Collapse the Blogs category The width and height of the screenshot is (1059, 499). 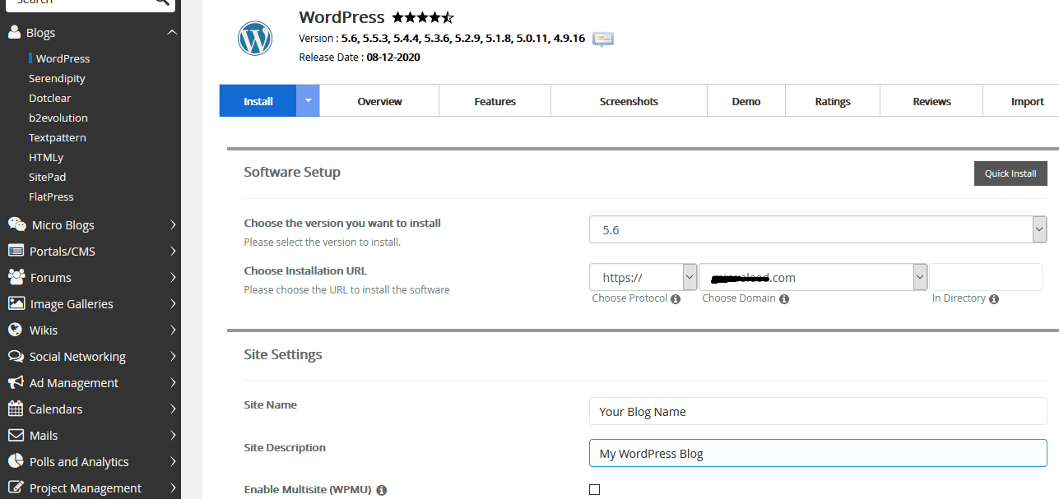coord(171,33)
